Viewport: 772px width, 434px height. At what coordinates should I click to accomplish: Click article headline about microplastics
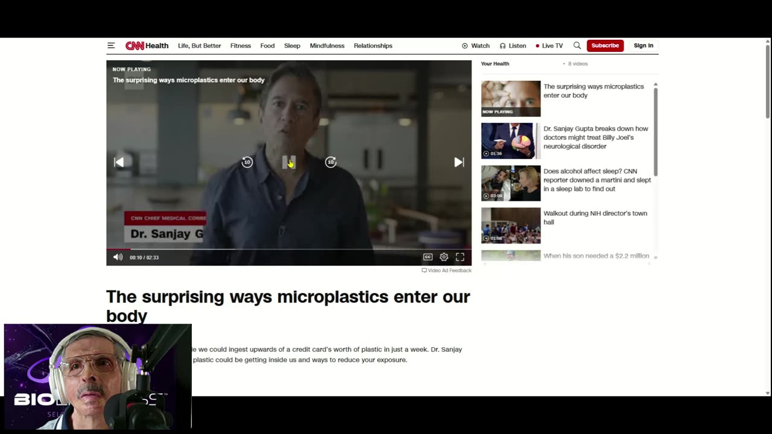(x=288, y=306)
